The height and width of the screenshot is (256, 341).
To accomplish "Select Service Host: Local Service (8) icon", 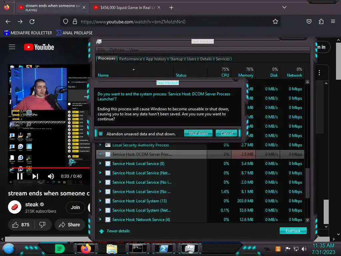I will pyautogui.click(x=108, y=163).
